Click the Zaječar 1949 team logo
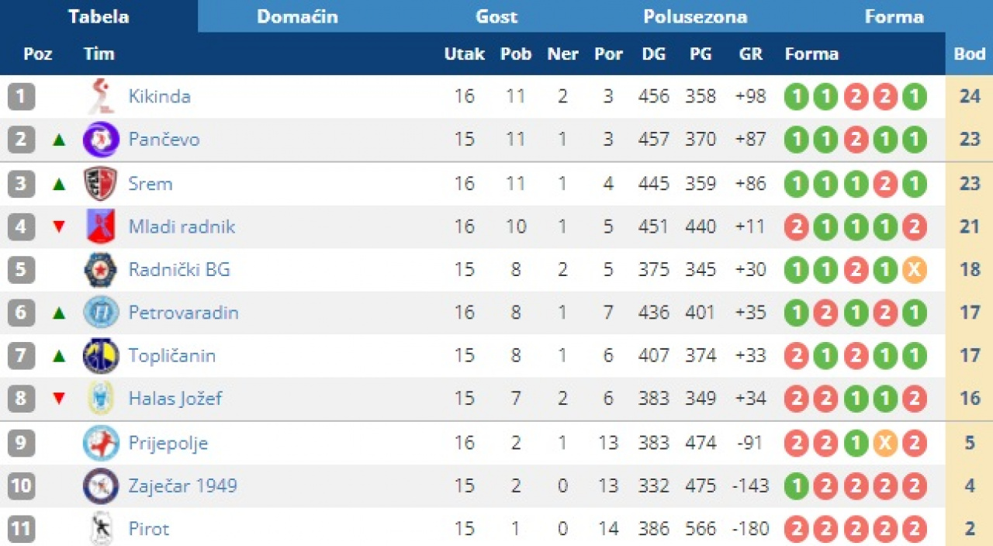The height and width of the screenshot is (546, 993). coord(101,486)
